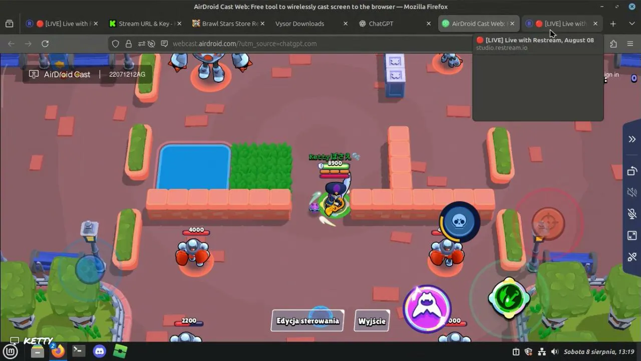Click the AirDroid Cast logo

click(60, 74)
